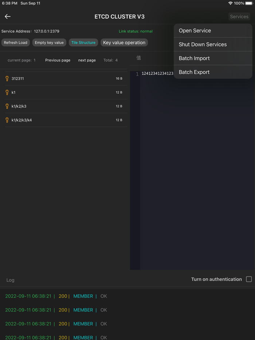The image size is (255, 340).
Task: Click the ETCD CLUSTER V3 title
Action: pyautogui.click(x=119, y=17)
